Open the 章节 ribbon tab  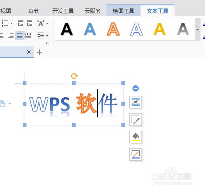pyautogui.click(x=34, y=11)
